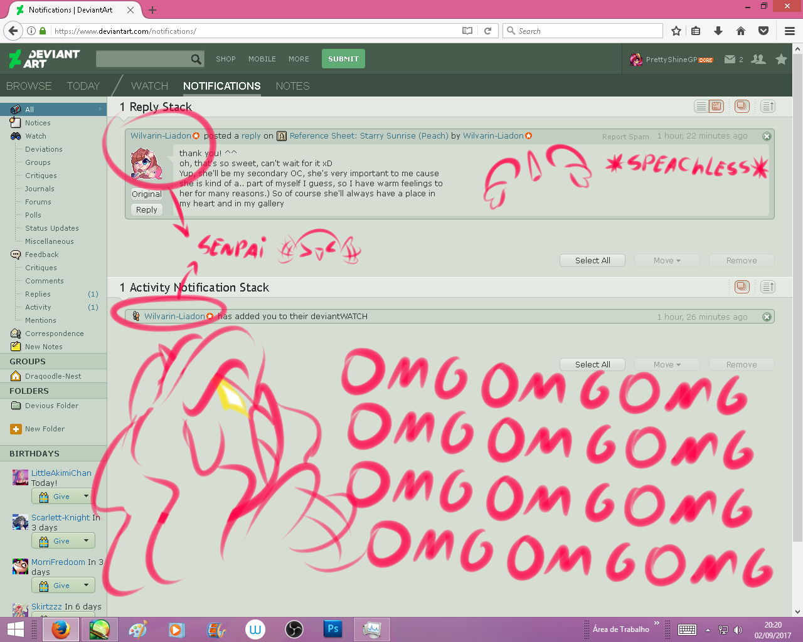Click the PrettyShineGP avatar icon
Viewport: 803px width, 642px height.
[636, 59]
